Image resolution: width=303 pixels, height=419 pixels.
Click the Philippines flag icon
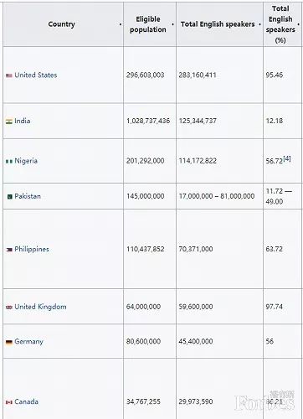[x=9, y=250]
